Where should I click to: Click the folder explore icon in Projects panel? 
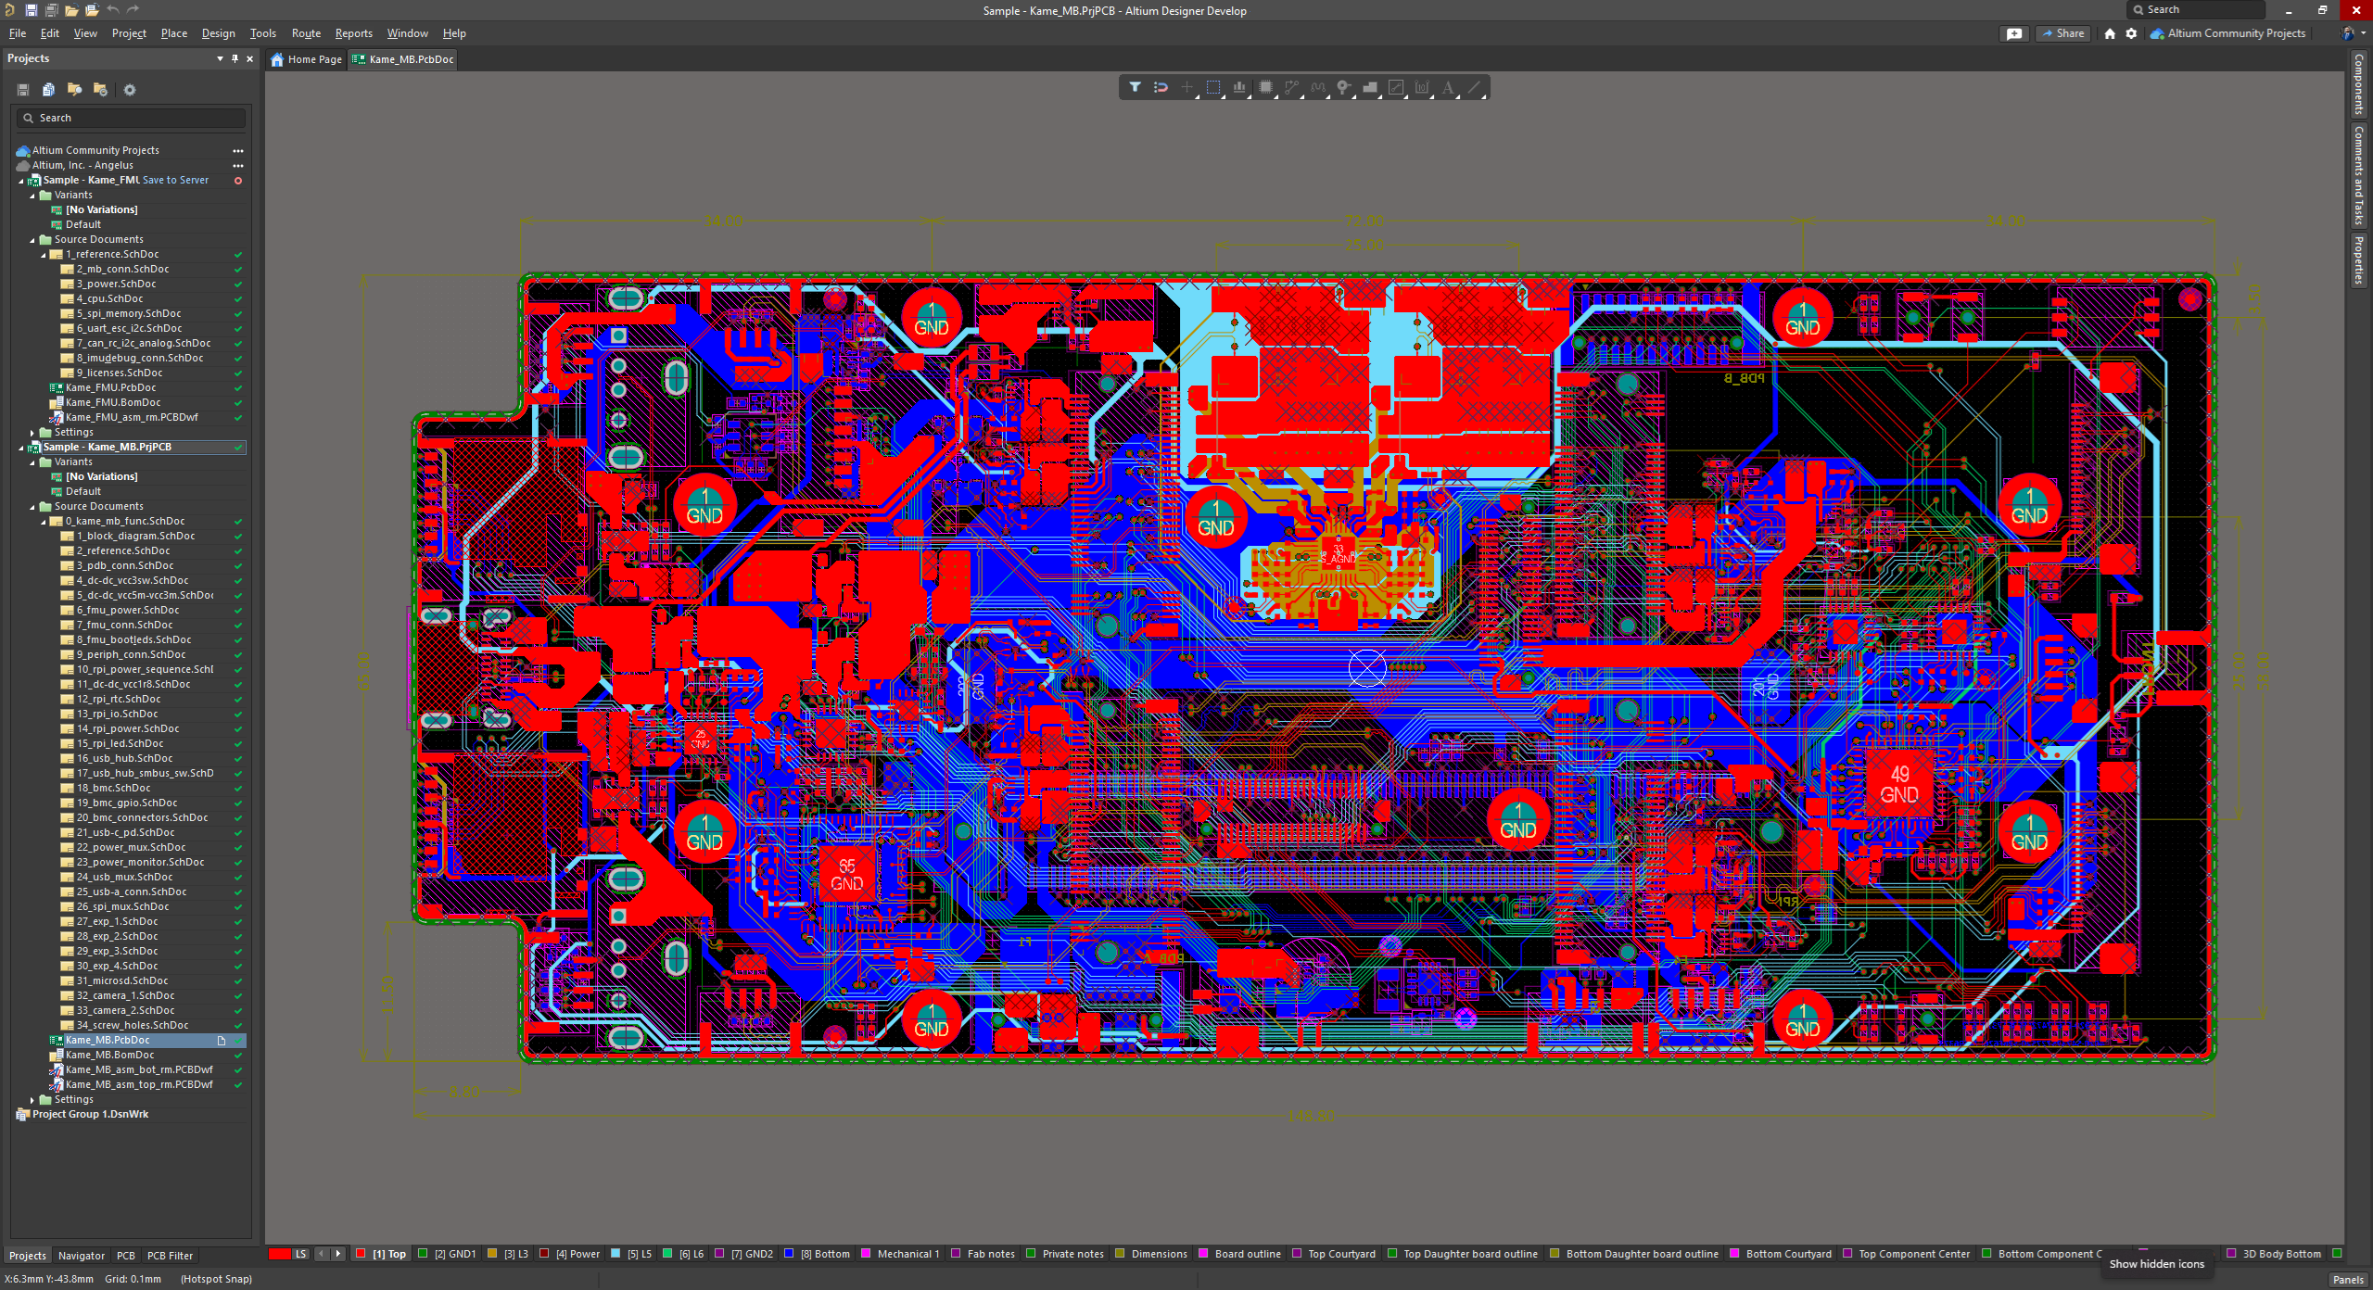pyautogui.click(x=74, y=89)
